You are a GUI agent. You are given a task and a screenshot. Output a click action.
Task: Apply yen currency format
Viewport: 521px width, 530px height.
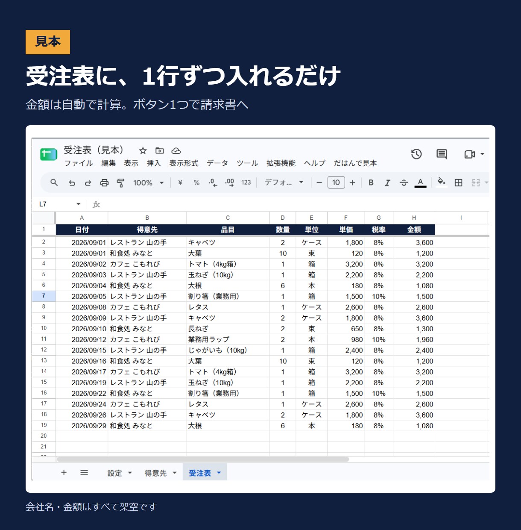click(x=180, y=183)
